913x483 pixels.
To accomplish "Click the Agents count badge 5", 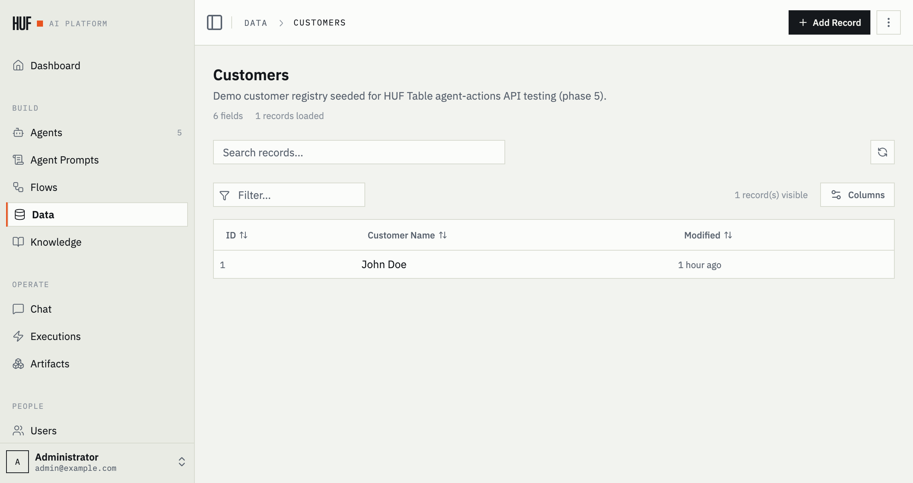I will (x=180, y=132).
